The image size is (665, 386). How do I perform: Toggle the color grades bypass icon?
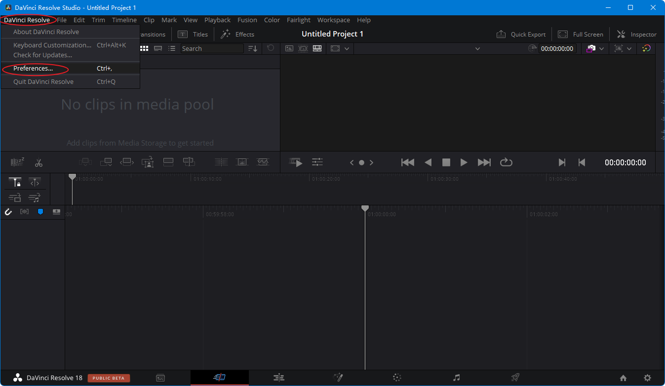pos(646,48)
